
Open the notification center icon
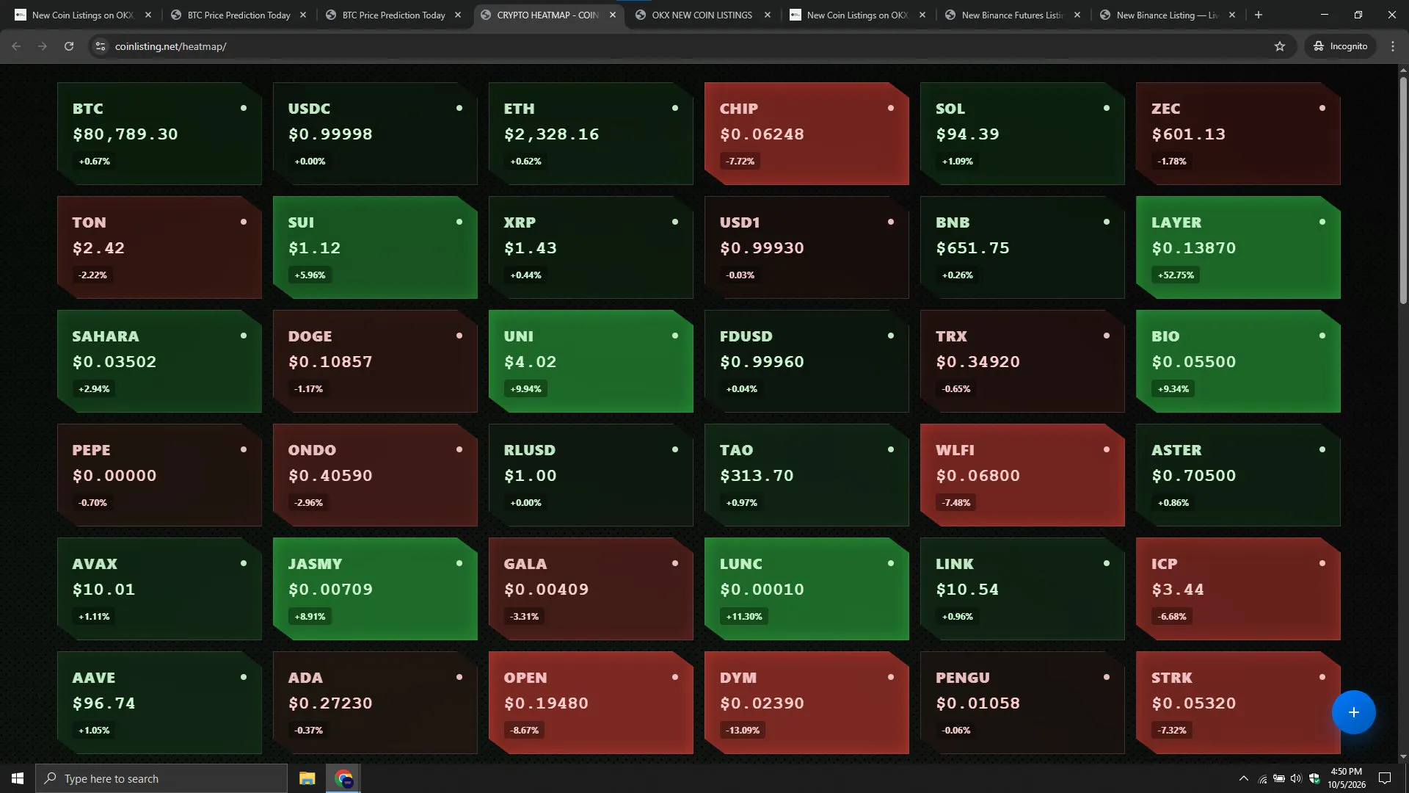click(x=1385, y=778)
